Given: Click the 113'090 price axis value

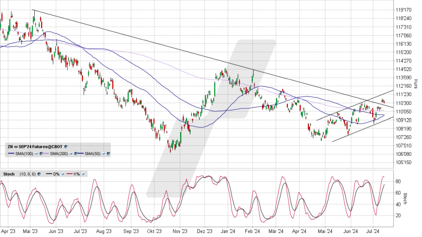Looking at the screenshot, I should [x=404, y=78].
